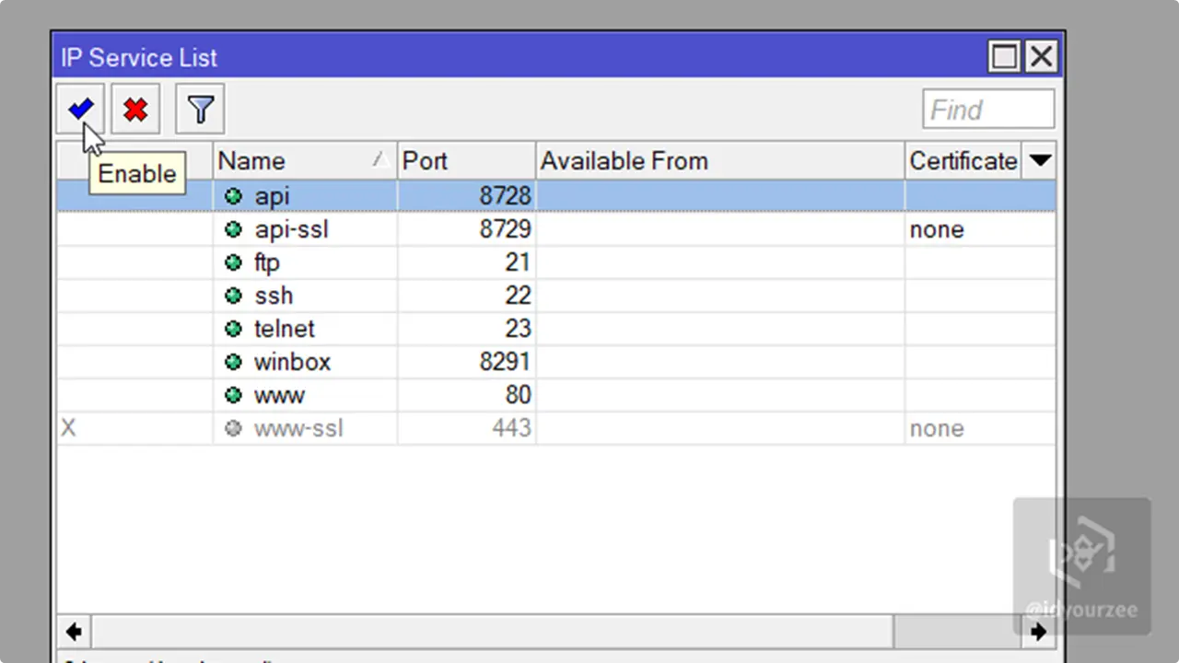Click port value 23
Image resolution: width=1179 pixels, height=663 pixels.
518,329
